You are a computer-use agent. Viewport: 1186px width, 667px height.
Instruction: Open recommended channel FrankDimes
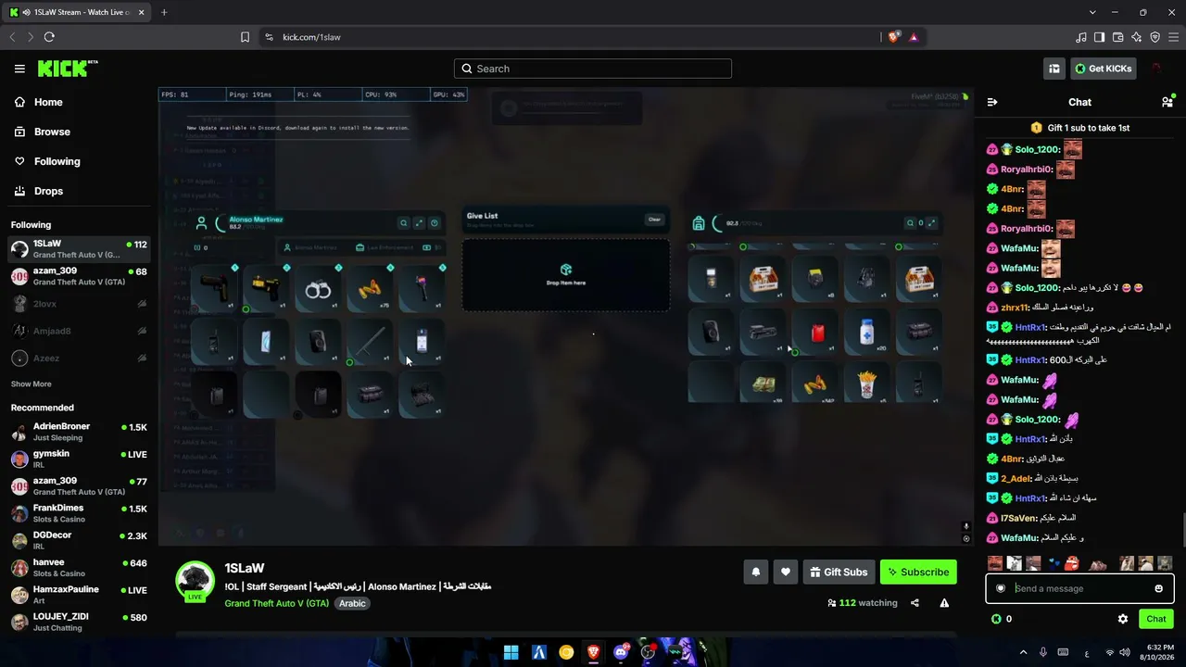(79, 513)
